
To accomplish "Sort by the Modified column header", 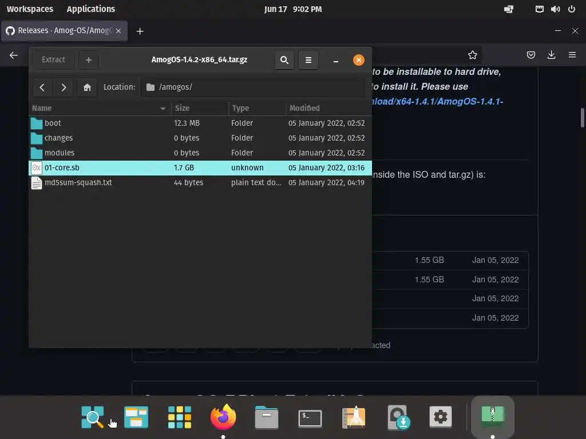I will click(329, 108).
